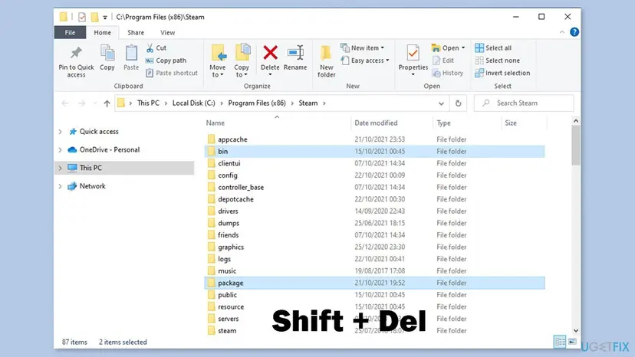Switch to the View ribbon tab
The height and width of the screenshot is (357, 635).
(x=168, y=32)
